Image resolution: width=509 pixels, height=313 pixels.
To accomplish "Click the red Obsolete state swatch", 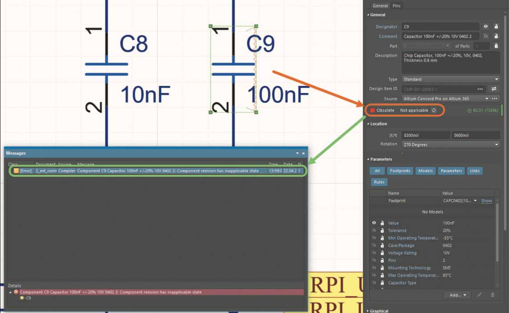I will click(372, 110).
